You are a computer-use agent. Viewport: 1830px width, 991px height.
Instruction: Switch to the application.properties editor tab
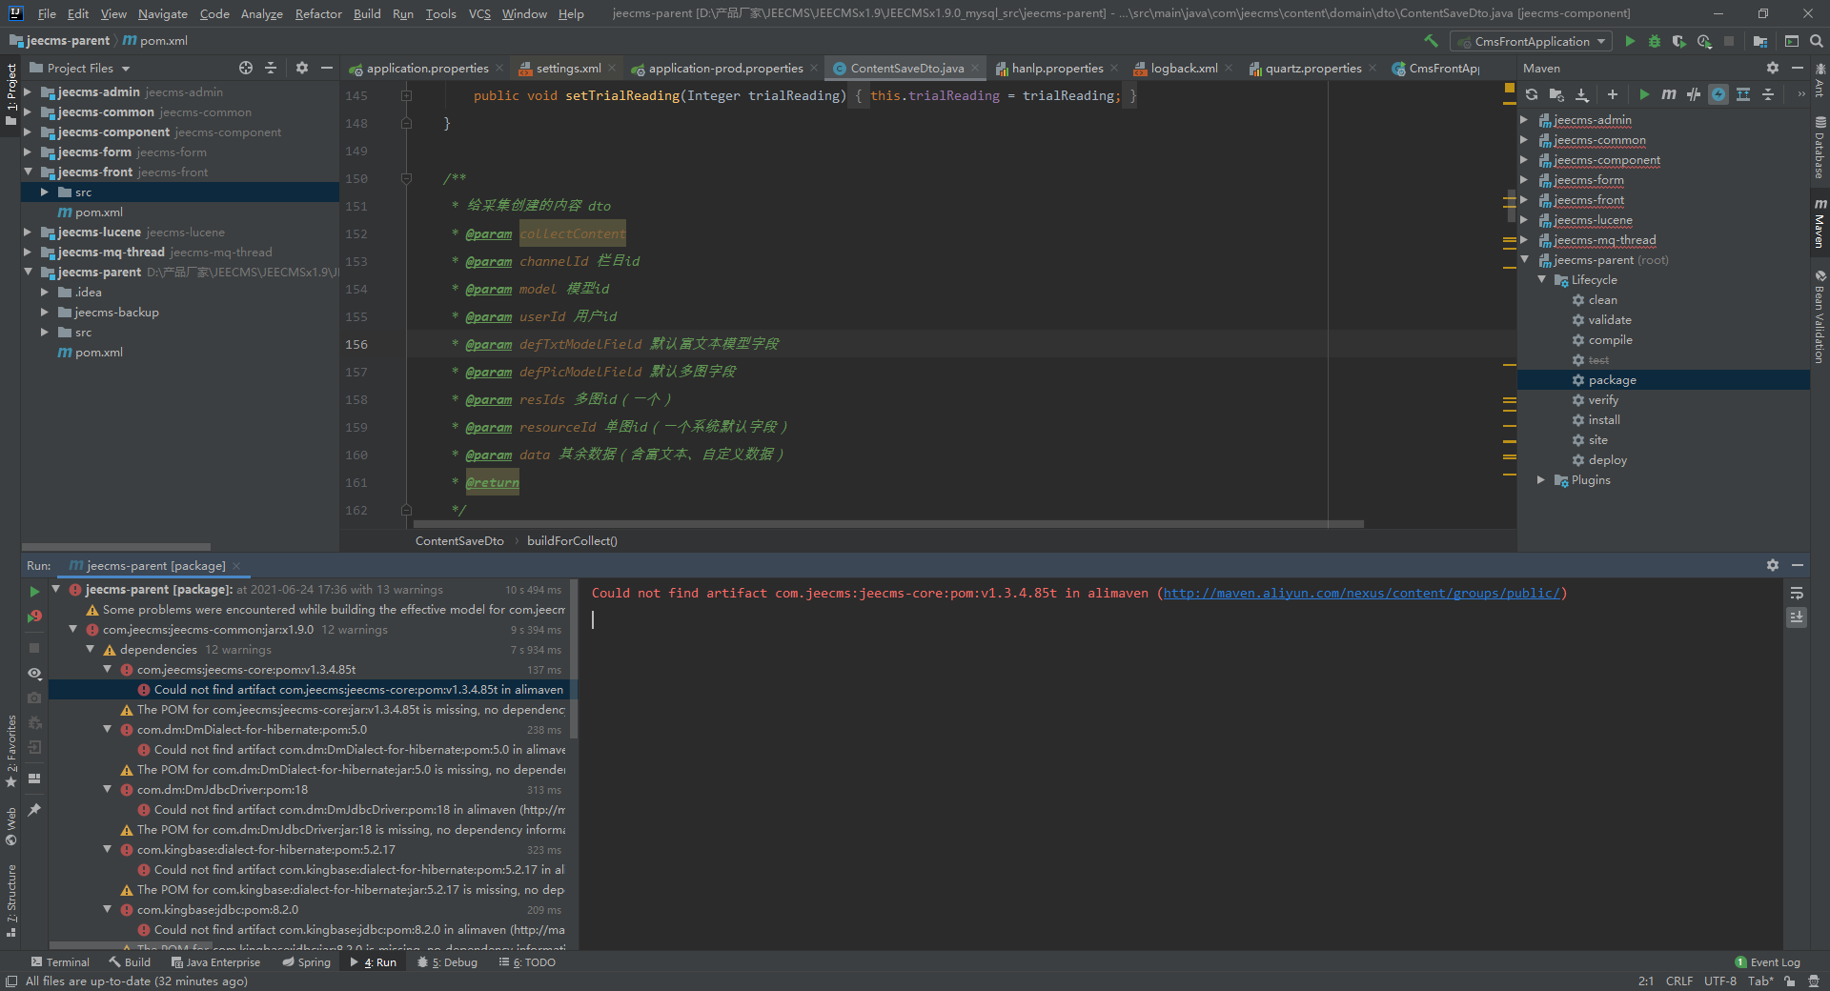point(426,69)
